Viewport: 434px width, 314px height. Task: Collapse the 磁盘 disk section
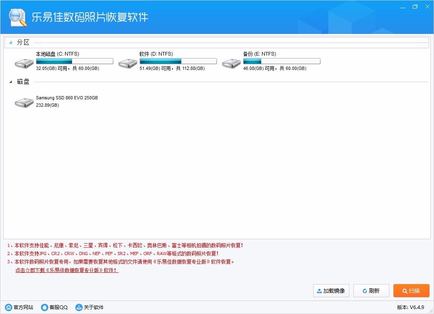pos(11,82)
